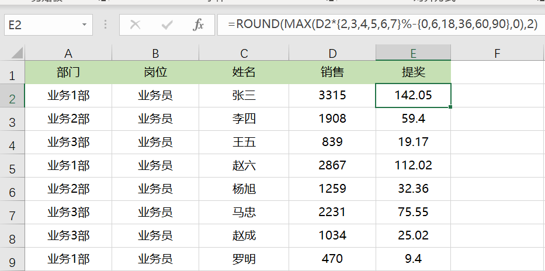Click the selected cell showing 142.05
Viewport: 545px width, 271px height.
[413, 96]
